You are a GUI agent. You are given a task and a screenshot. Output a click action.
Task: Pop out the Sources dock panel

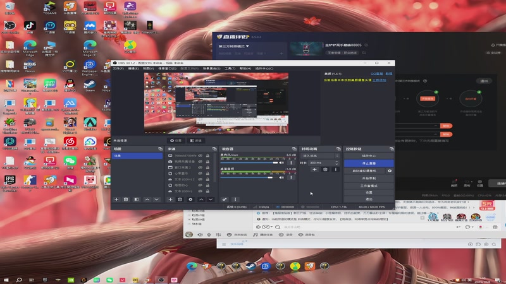214,149
